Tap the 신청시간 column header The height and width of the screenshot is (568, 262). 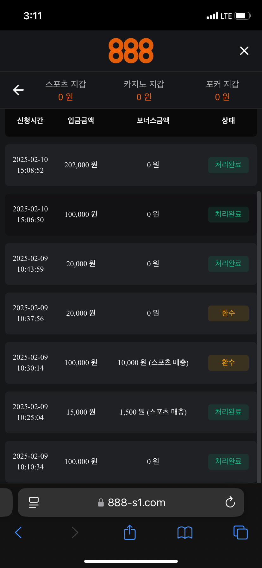tap(30, 120)
